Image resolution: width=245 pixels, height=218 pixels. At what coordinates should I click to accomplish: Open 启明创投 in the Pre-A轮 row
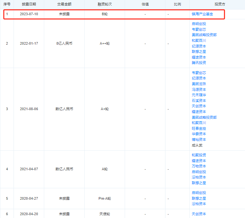click(199, 193)
